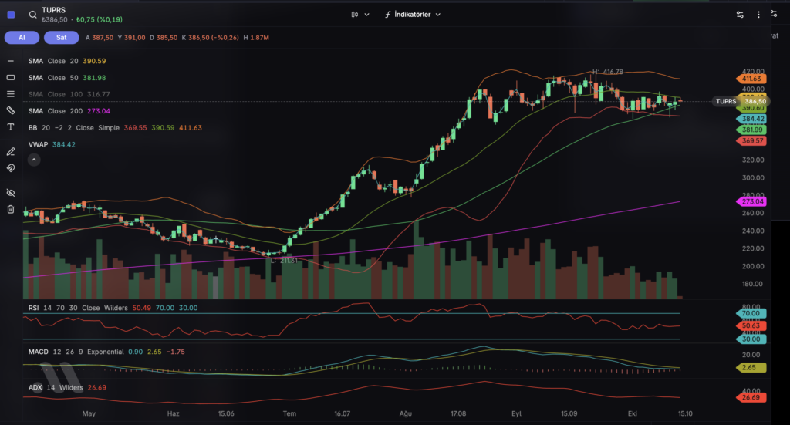
Task: Toggle drawing visibility with the crossed eye icon
Action: click(x=11, y=193)
